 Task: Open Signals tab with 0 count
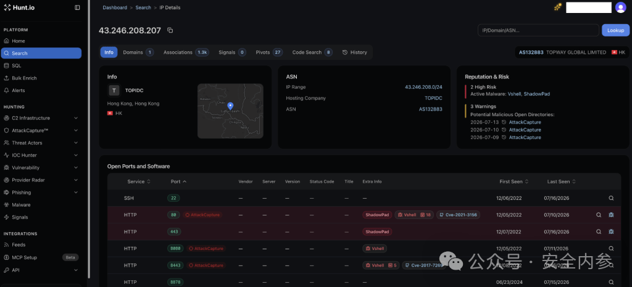click(x=232, y=52)
